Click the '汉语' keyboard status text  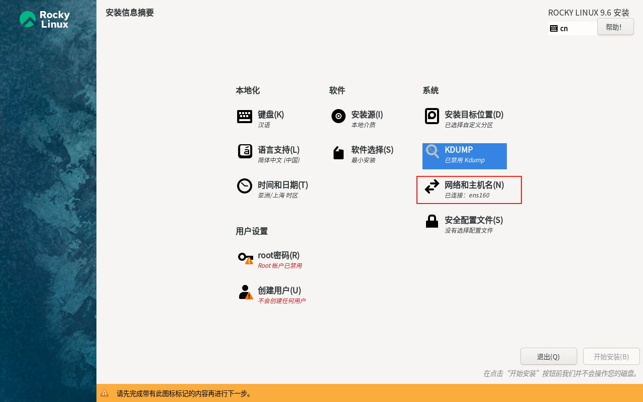coord(264,125)
